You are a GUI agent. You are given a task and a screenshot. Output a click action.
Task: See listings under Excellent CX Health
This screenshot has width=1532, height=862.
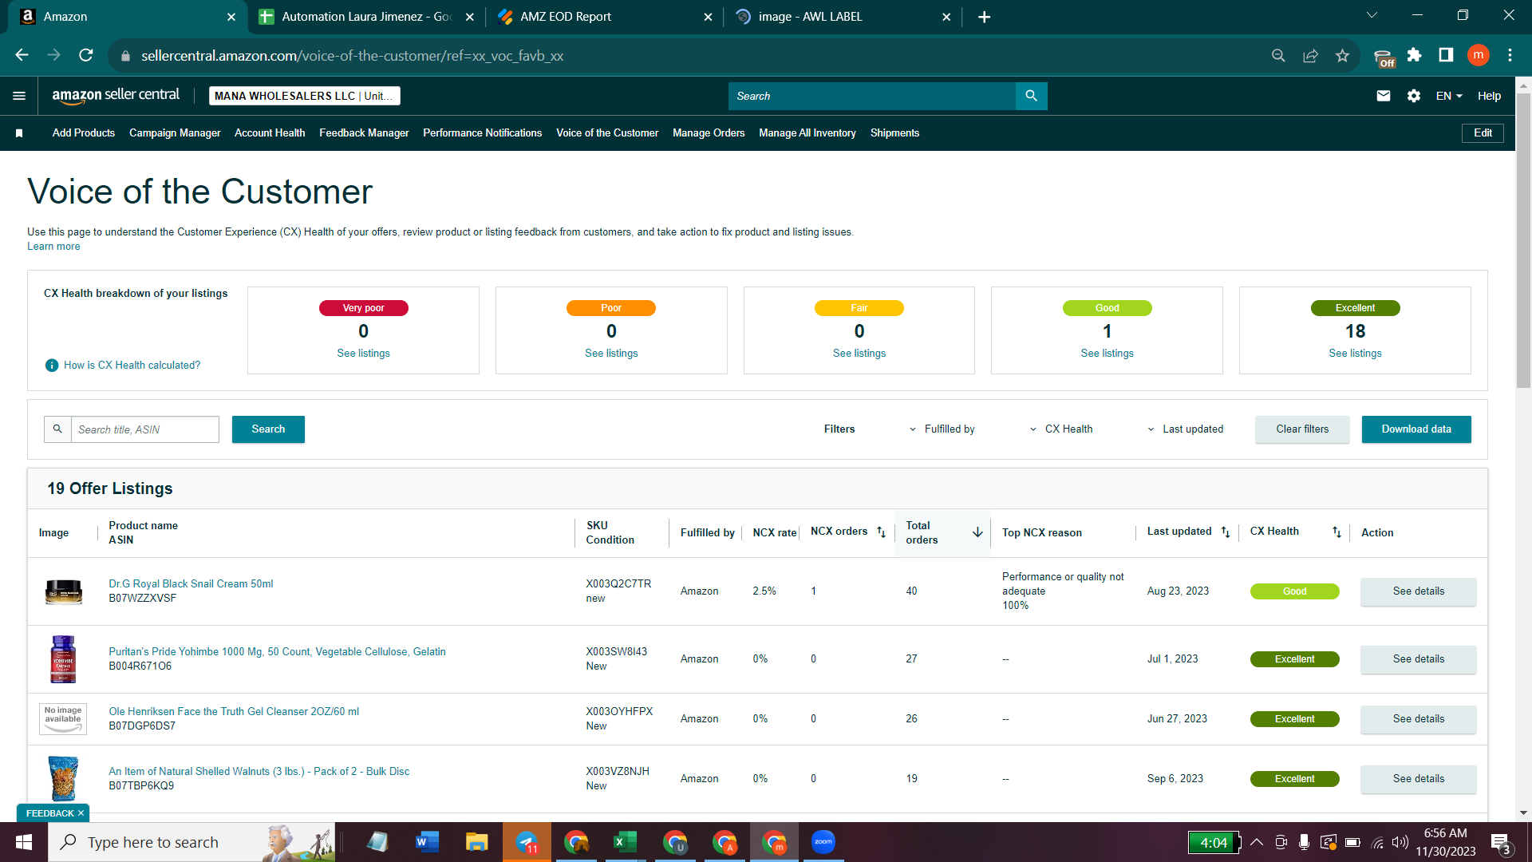[1355, 354]
